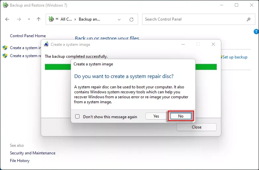Go up one level with the up arrow
This screenshot has width=259, height=170.
(x=38, y=19)
